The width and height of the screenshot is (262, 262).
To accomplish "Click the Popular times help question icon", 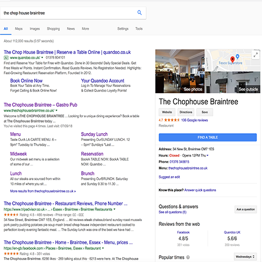I will [188, 257].
